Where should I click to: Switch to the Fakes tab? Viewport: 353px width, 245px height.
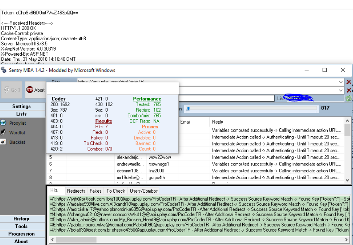[x=95, y=191]
